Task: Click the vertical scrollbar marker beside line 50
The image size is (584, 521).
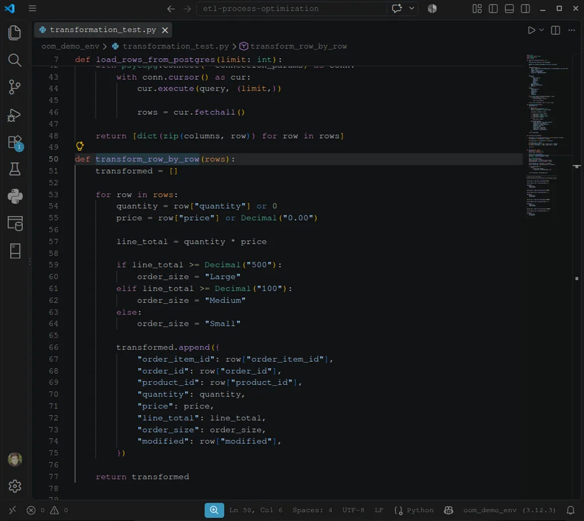Action: [577, 166]
